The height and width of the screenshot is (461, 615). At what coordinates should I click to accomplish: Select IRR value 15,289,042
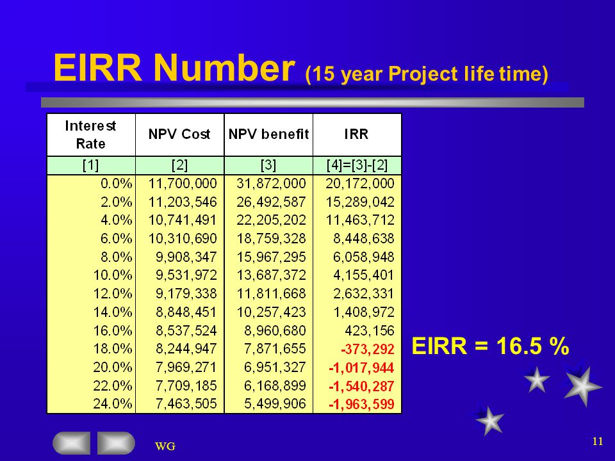(359, 202)
